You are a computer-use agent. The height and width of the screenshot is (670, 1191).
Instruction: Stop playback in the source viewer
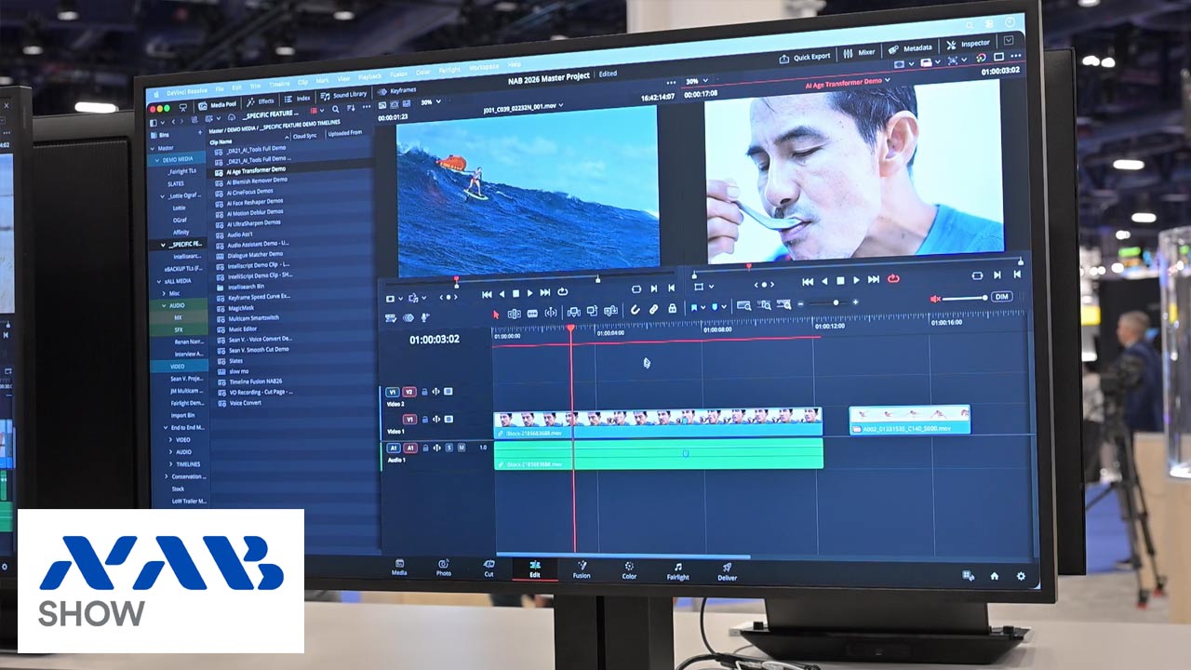tap(516, 293)
